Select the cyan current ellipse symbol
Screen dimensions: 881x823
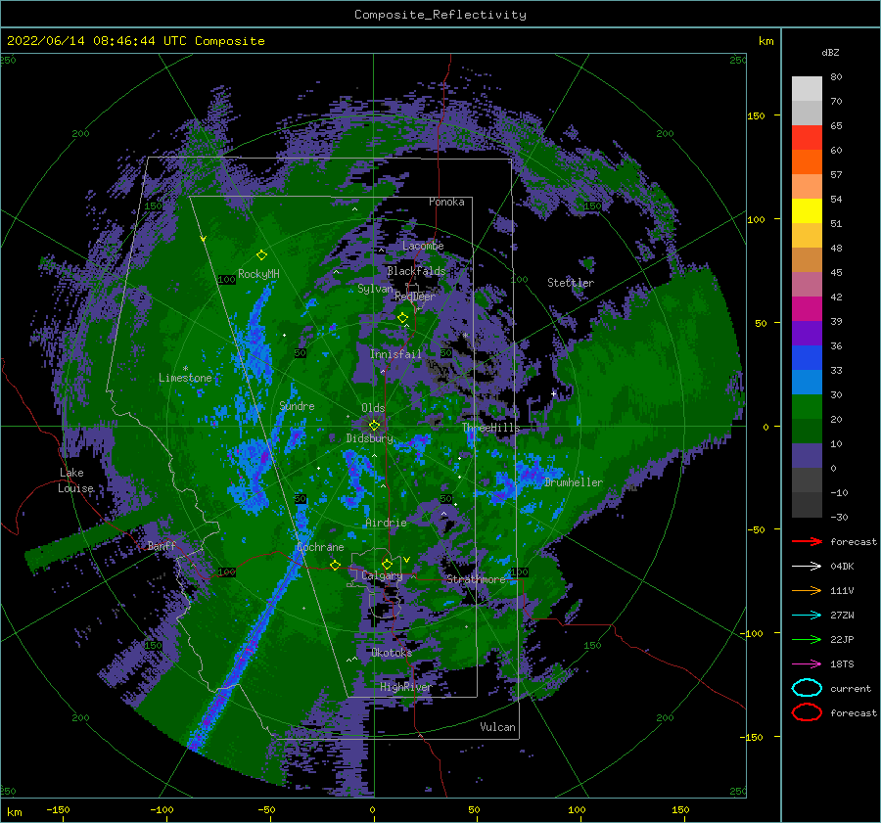click(807, 688)
